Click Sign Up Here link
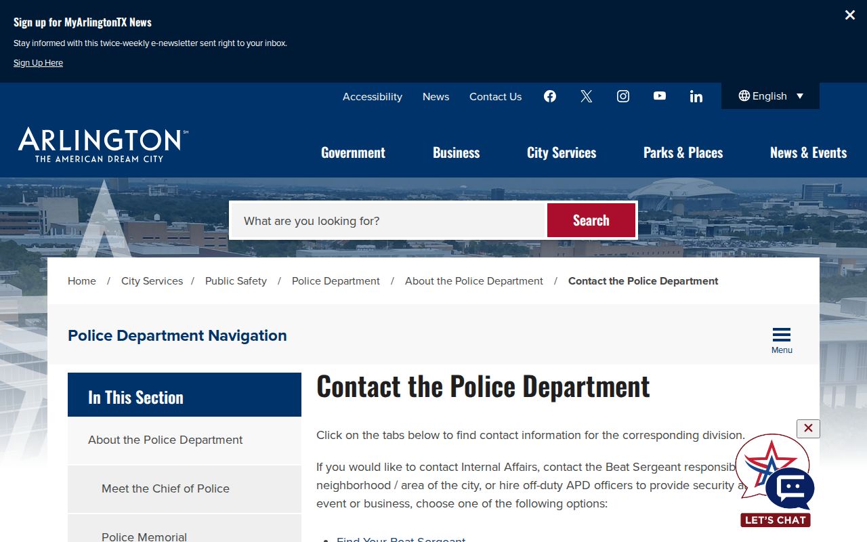Screen dimensions: 867x542 point(38,63)
